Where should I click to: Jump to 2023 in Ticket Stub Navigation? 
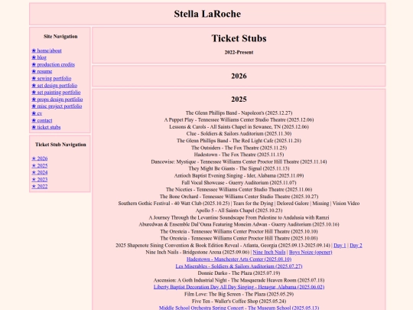click(40, 180)
